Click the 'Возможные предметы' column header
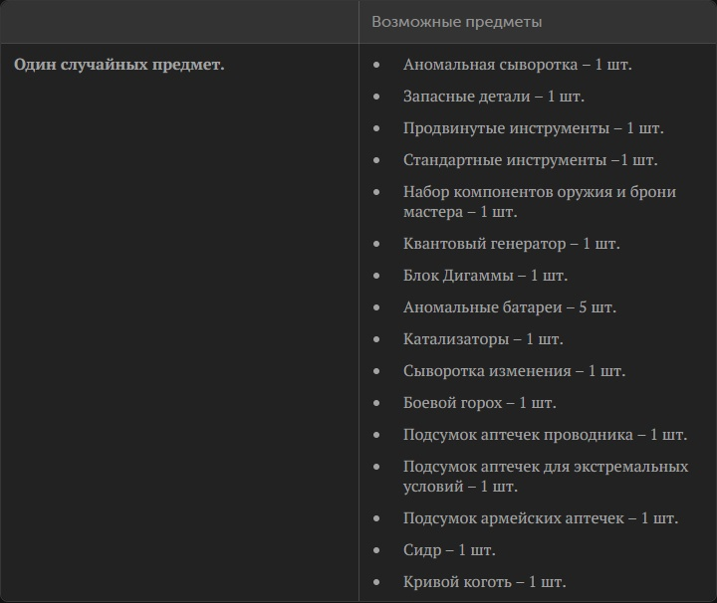 point(456,22)
